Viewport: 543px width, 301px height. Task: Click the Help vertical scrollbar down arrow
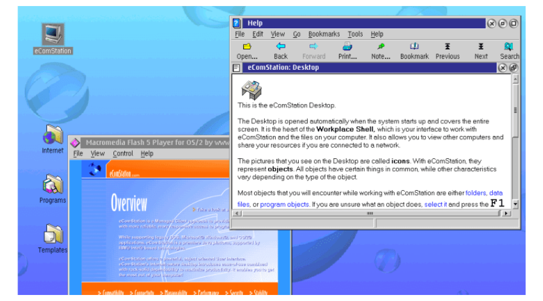pyautogui.click(x=515, y=204)
